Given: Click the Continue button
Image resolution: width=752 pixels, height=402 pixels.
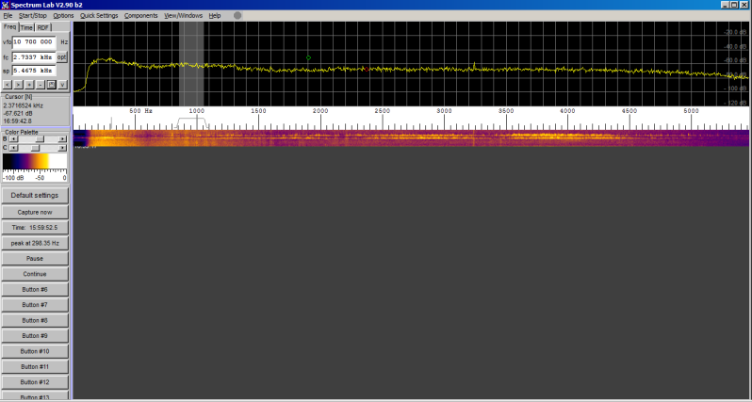Looking at the screenshot, I should point(35,274).
